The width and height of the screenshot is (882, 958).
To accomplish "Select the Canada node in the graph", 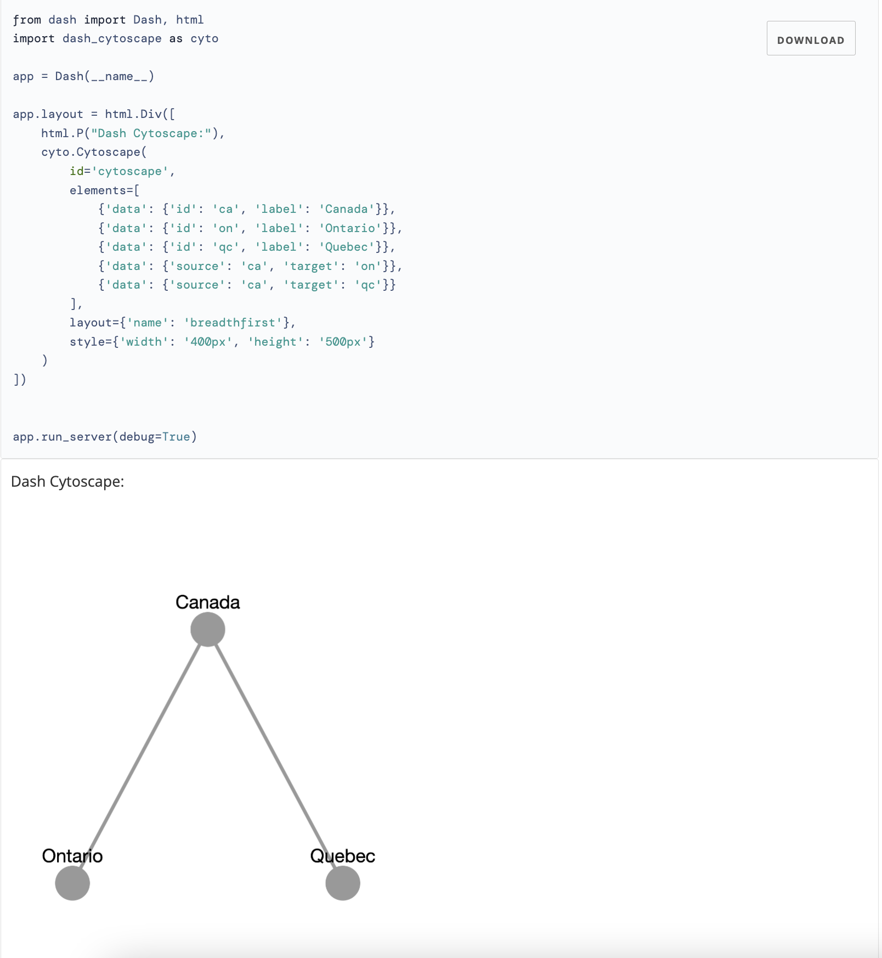I will pyautogui.click(x=207, y=630).
